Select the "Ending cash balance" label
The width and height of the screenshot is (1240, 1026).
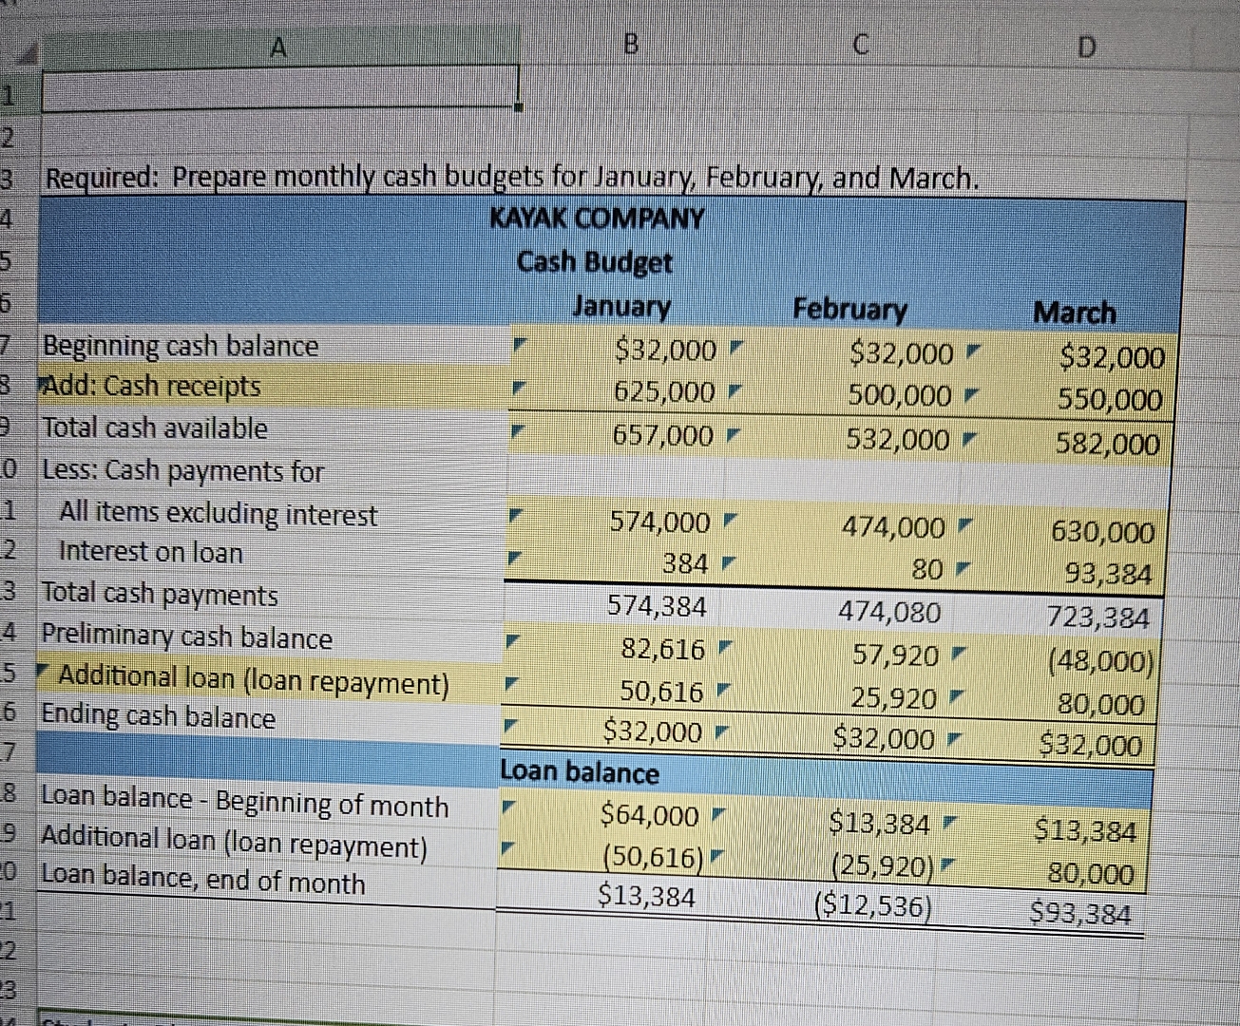(x=158, y=717)
